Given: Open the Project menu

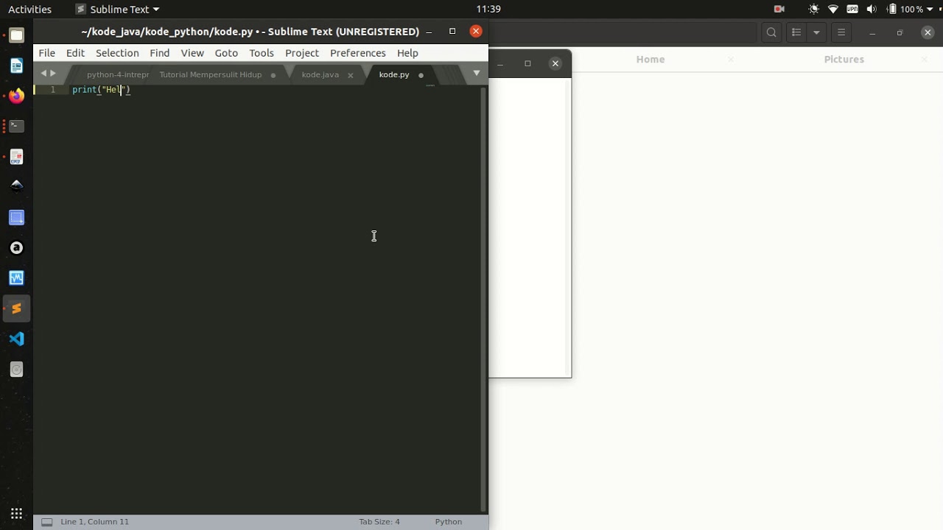Looking at the screenshot, I should pos(302,53).
